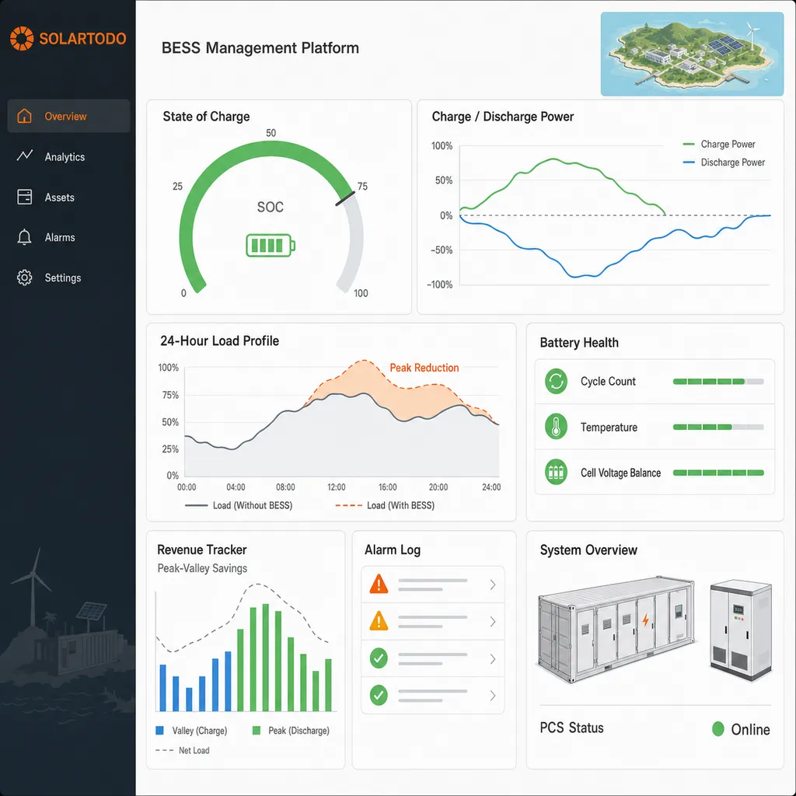Go to Alarms menu item text
Image resolution: width=796 pixels, height=796 pixels.
tap(60, 238)
